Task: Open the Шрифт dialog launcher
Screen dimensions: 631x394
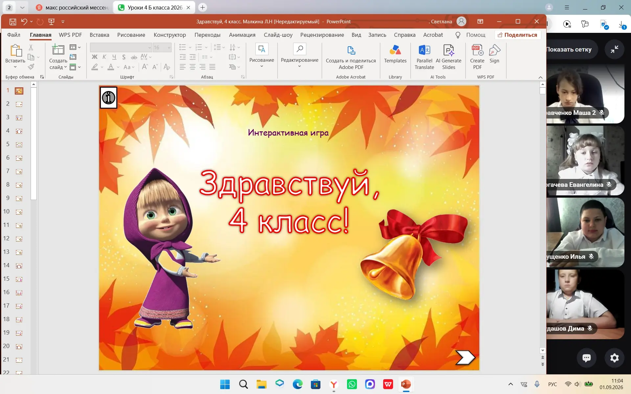Action: tap(172, 77)
